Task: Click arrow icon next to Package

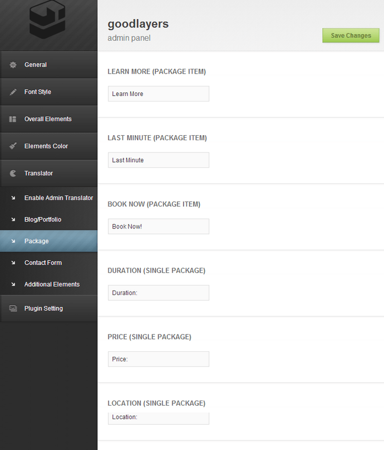Action: tap(13, 241)
